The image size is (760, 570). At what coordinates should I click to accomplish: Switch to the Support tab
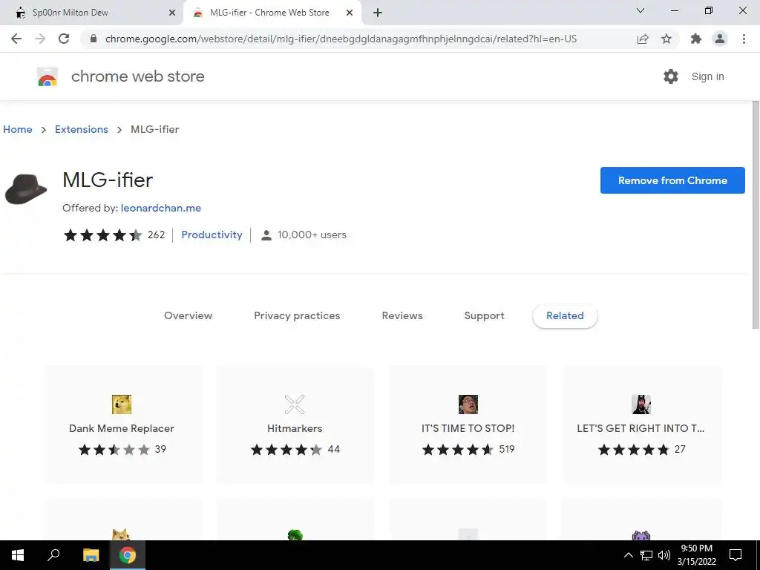click(x=484, y=315)
